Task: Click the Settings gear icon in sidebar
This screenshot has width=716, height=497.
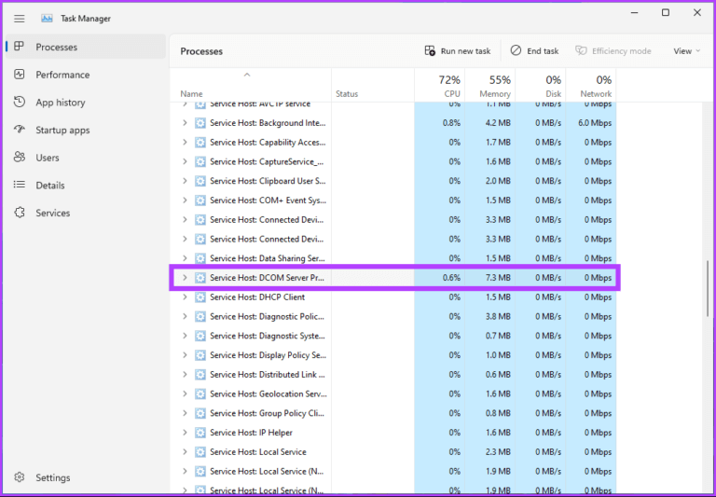Action: (20, 476)
